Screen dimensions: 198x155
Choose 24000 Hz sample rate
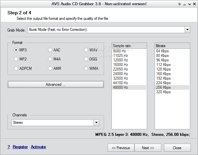129,74
